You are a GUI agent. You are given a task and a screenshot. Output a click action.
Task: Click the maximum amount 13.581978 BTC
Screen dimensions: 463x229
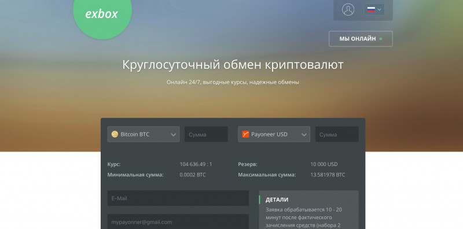tap(328, 175)
